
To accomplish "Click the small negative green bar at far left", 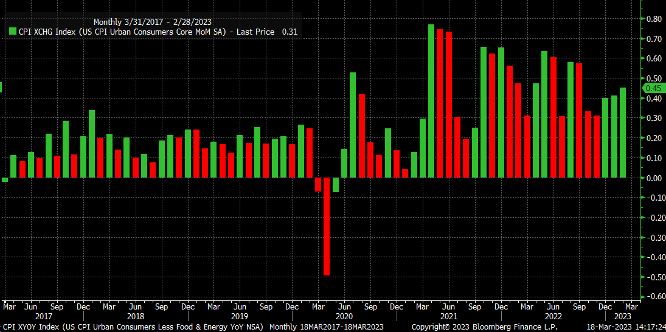I will click(5, 179).
